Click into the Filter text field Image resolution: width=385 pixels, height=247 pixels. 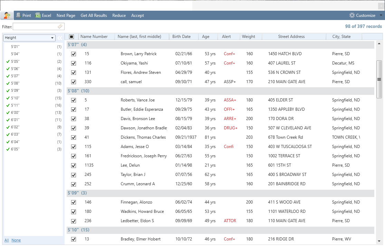[x=35, y=27]
